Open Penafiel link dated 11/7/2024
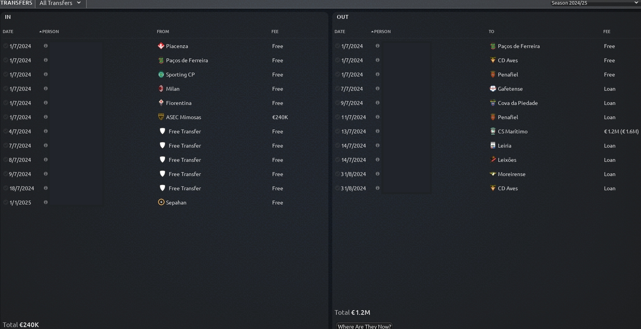The image size is (641, 329). click(508, 117)
